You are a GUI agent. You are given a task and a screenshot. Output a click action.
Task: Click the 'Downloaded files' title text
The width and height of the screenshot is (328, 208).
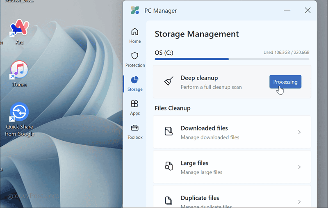click(204, 128)
